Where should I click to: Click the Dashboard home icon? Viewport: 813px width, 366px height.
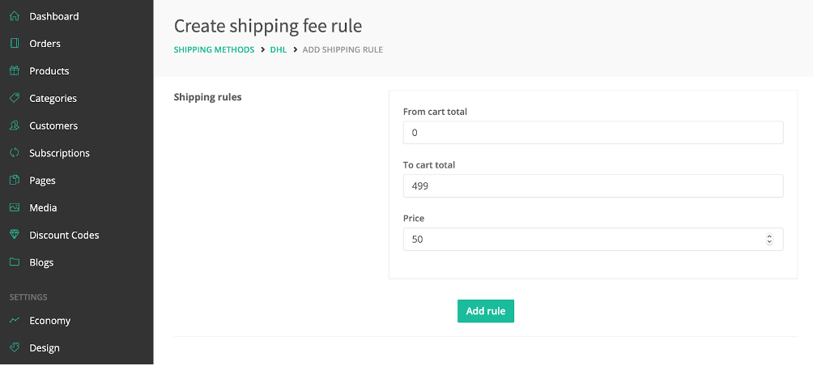click(x=15, y=16)
